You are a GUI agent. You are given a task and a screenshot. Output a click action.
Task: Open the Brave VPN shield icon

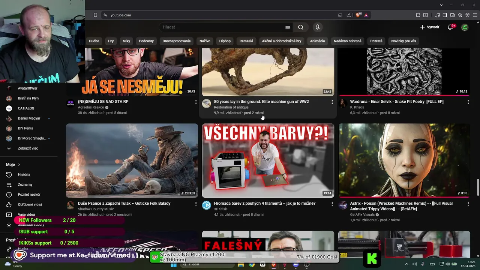[x=467, y=15]
